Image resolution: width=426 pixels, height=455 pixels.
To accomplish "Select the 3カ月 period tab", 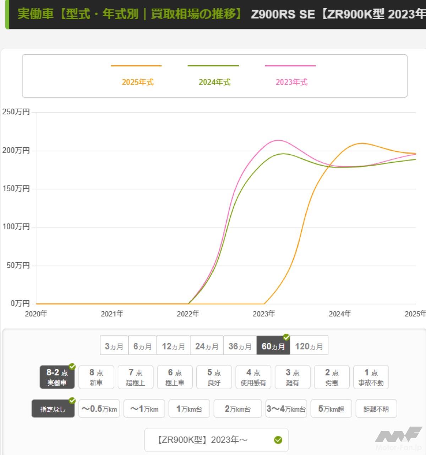I will [x=114, y=346].
